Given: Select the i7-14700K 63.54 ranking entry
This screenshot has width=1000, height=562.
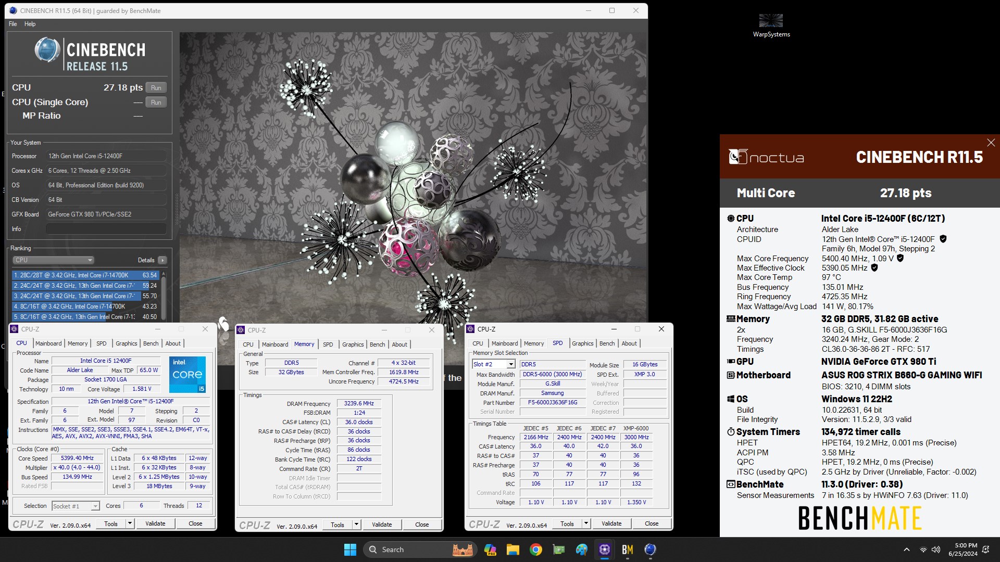Looking at the screenshot, I should point(85,275).
